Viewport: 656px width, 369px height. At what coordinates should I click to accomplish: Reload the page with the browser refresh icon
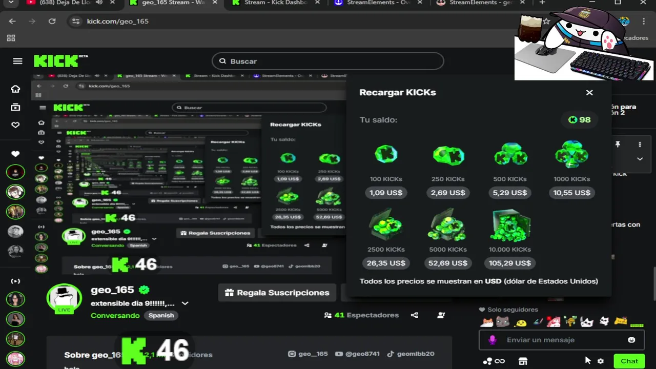52,21
